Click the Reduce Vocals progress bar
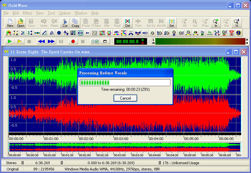Viewport: 251px width, 173px height. (125, 83)
